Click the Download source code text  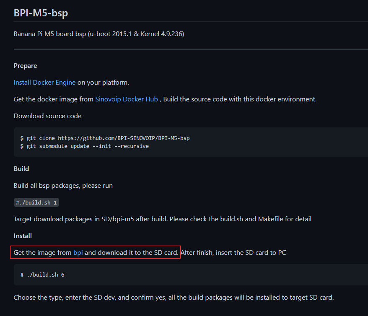click(x=48, y=116)
